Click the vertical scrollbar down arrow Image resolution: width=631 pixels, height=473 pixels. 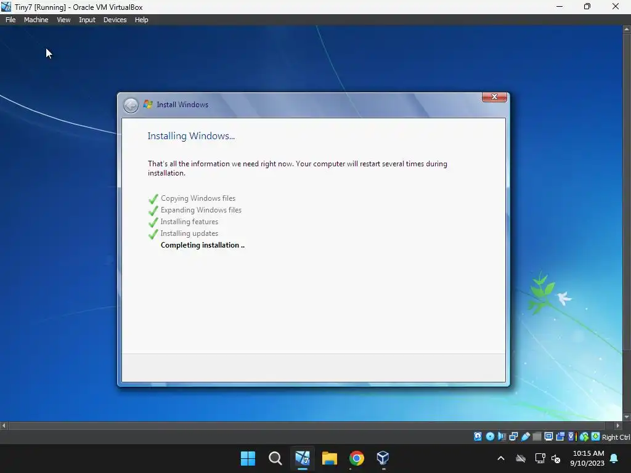[627, 417]
